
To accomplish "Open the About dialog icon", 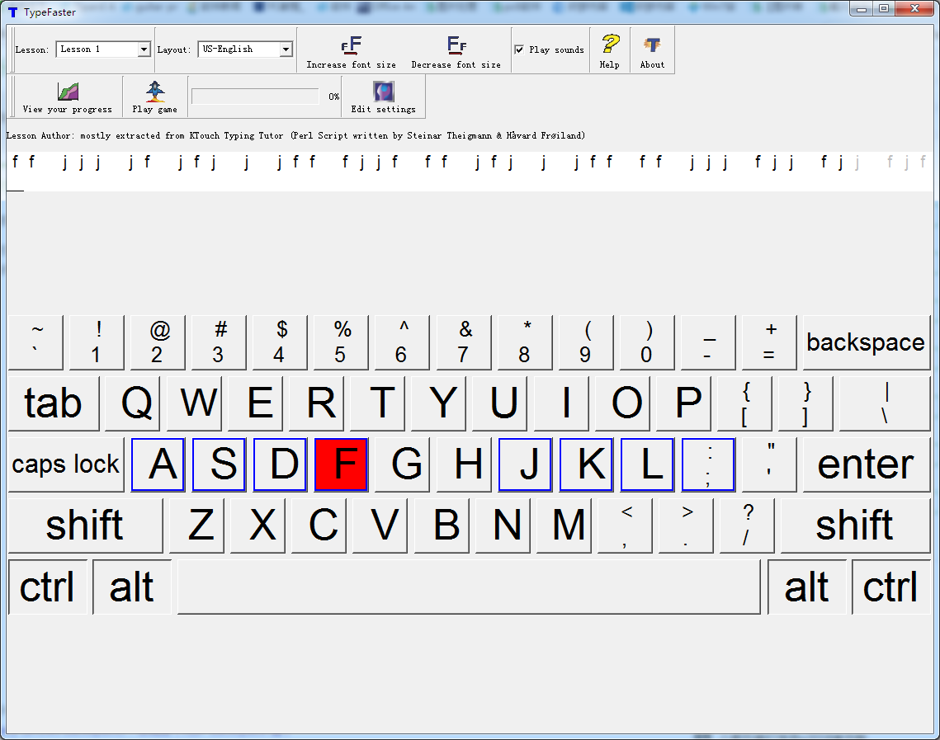I will pyautogui.click(x=652, y=45).
